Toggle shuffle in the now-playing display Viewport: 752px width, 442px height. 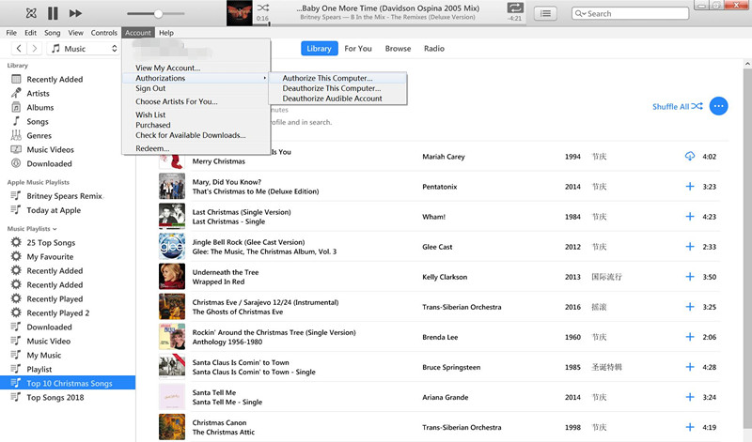263,8
